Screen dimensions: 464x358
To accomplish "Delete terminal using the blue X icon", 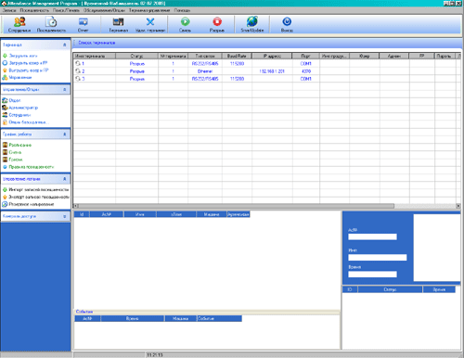I will pos(150,24).
